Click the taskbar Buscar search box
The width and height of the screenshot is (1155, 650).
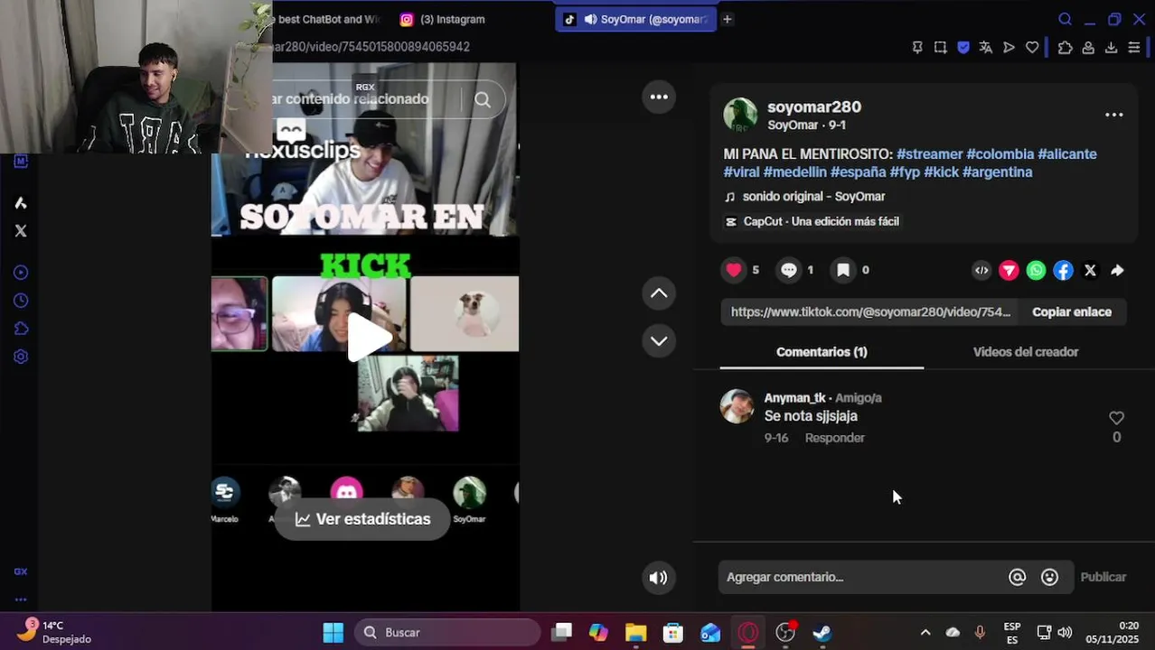pos(447,633)
